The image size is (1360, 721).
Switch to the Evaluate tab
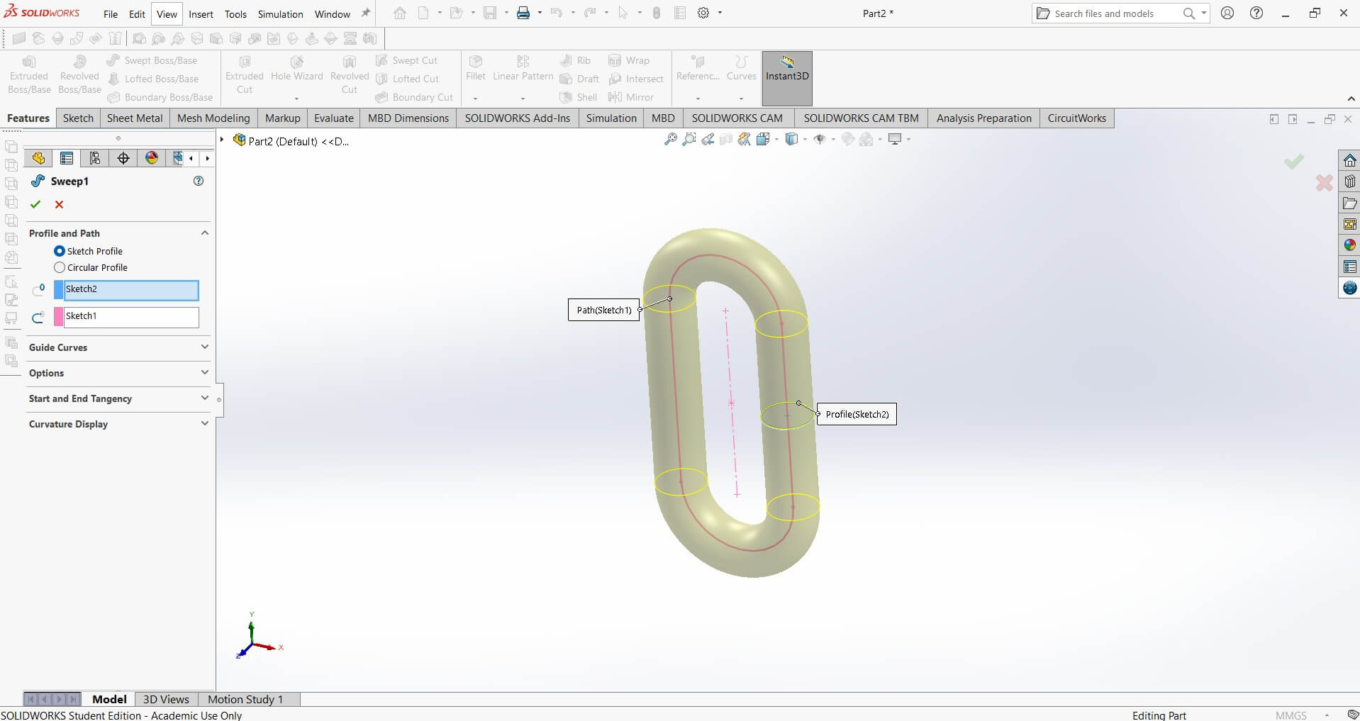[x=333, y=118]
